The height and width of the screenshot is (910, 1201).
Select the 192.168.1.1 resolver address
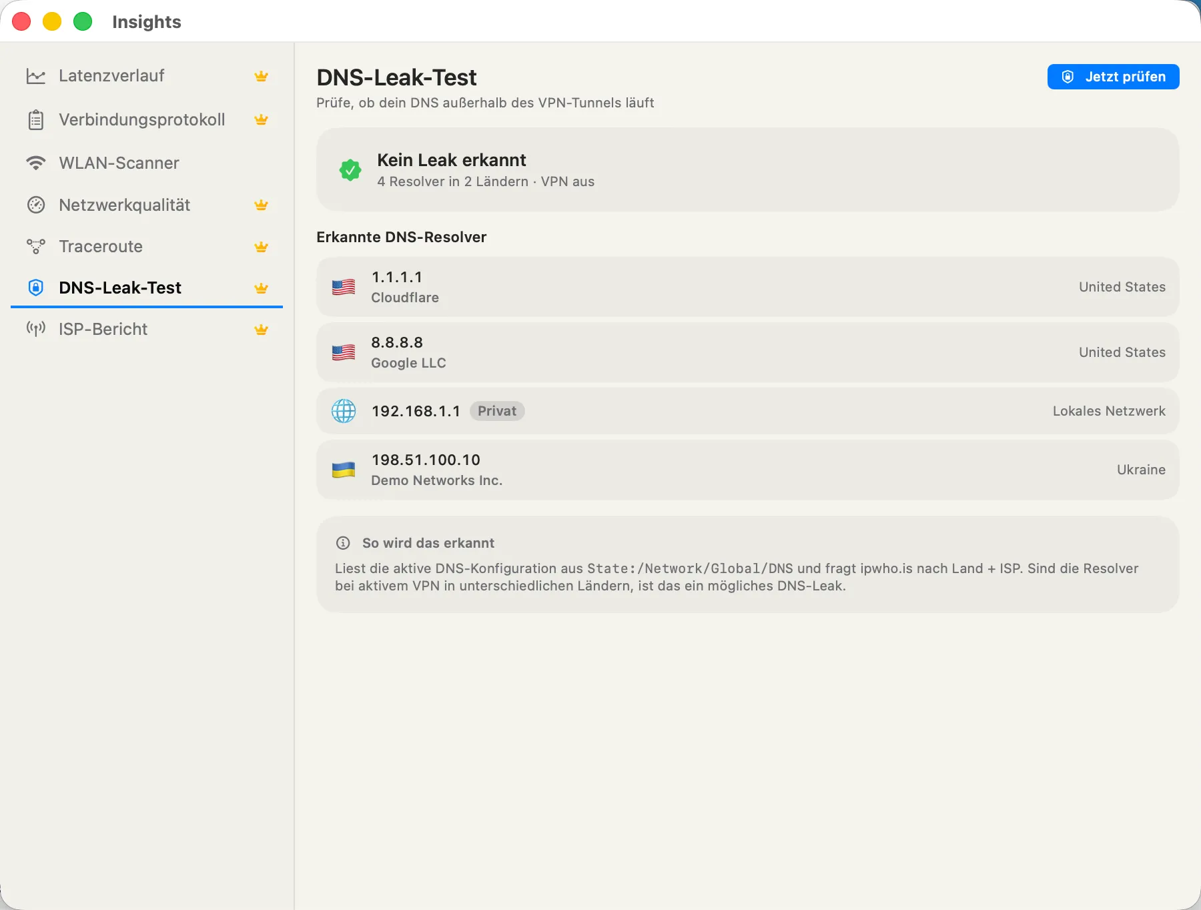pyautogui.click(x=416, y=411)
